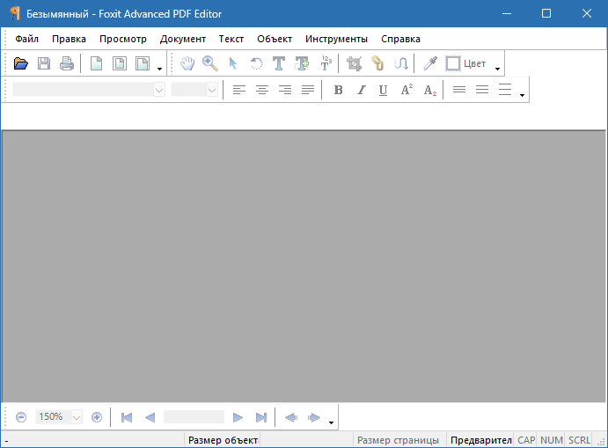The image size is (608, 448).
Task: Maximize the Foxit Advanced PDF Editor window
Action: coord(546,13)
